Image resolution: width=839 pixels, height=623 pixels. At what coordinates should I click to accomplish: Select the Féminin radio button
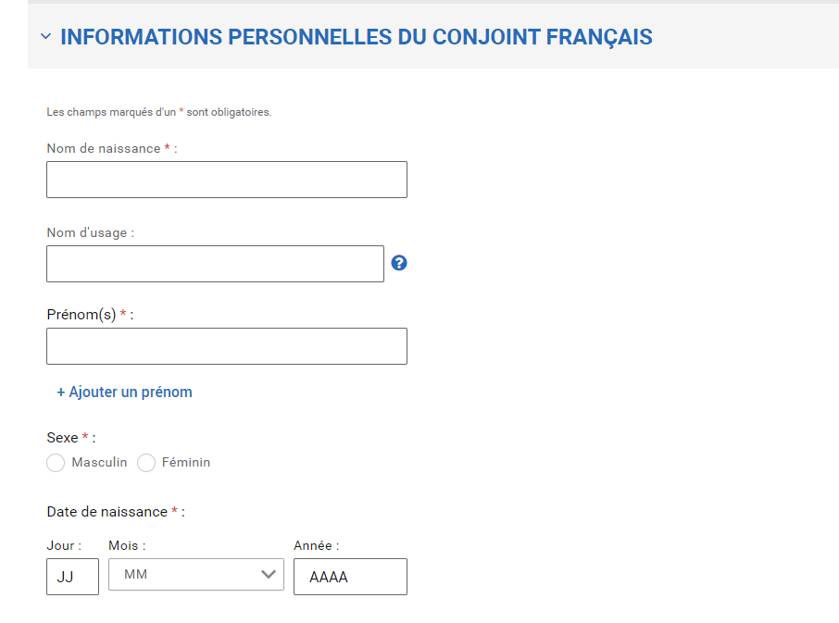(146, 463)
